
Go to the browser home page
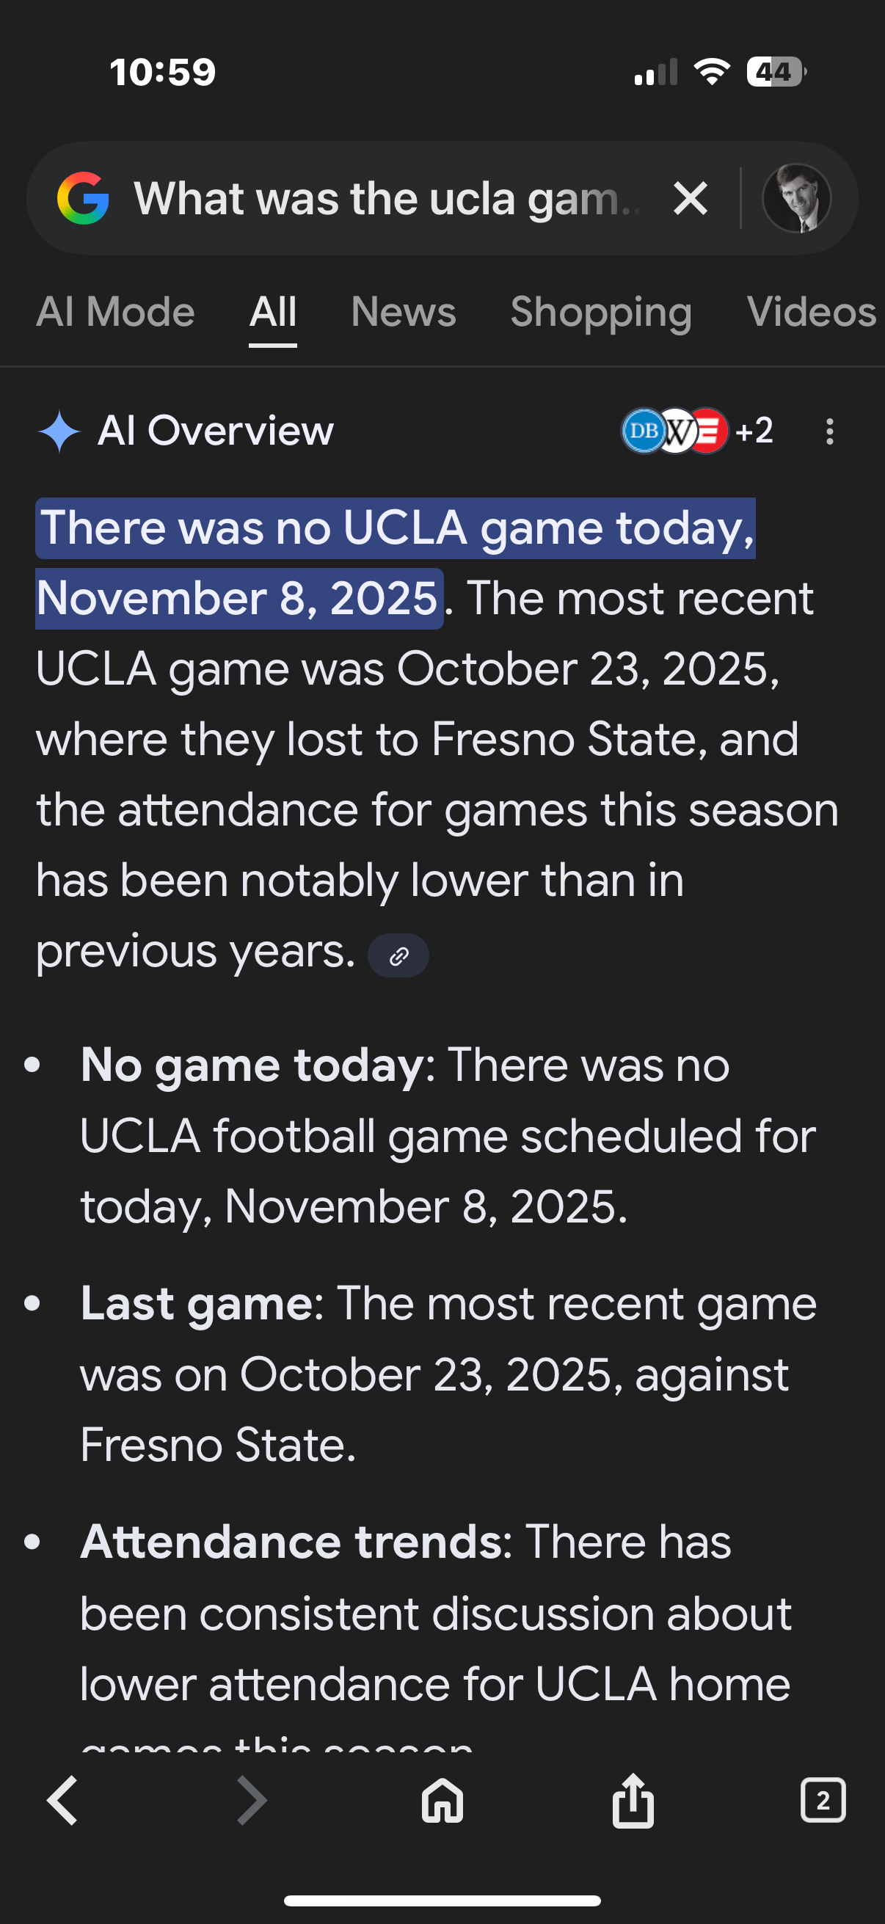tap(442, 1801)
